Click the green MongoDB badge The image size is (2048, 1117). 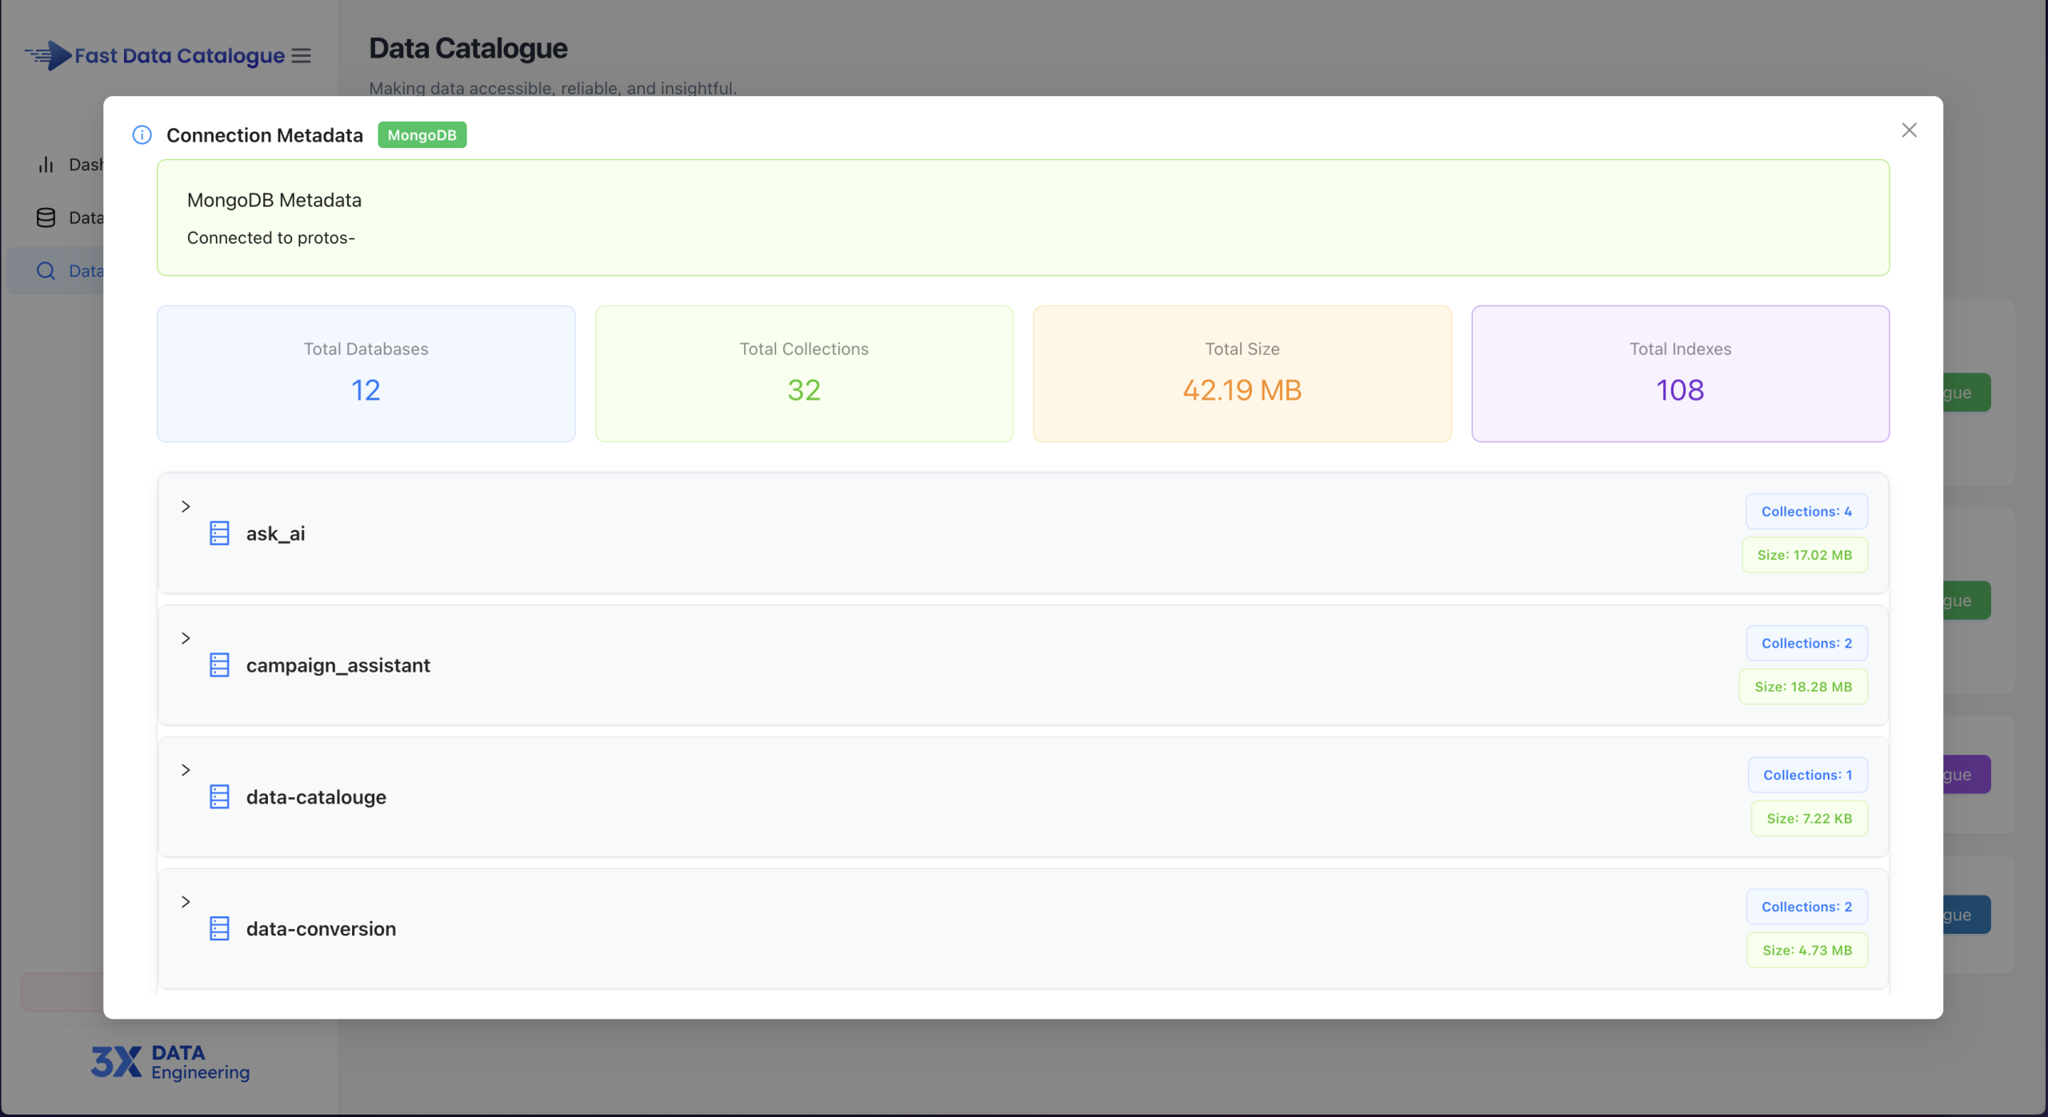click(422, 135)
